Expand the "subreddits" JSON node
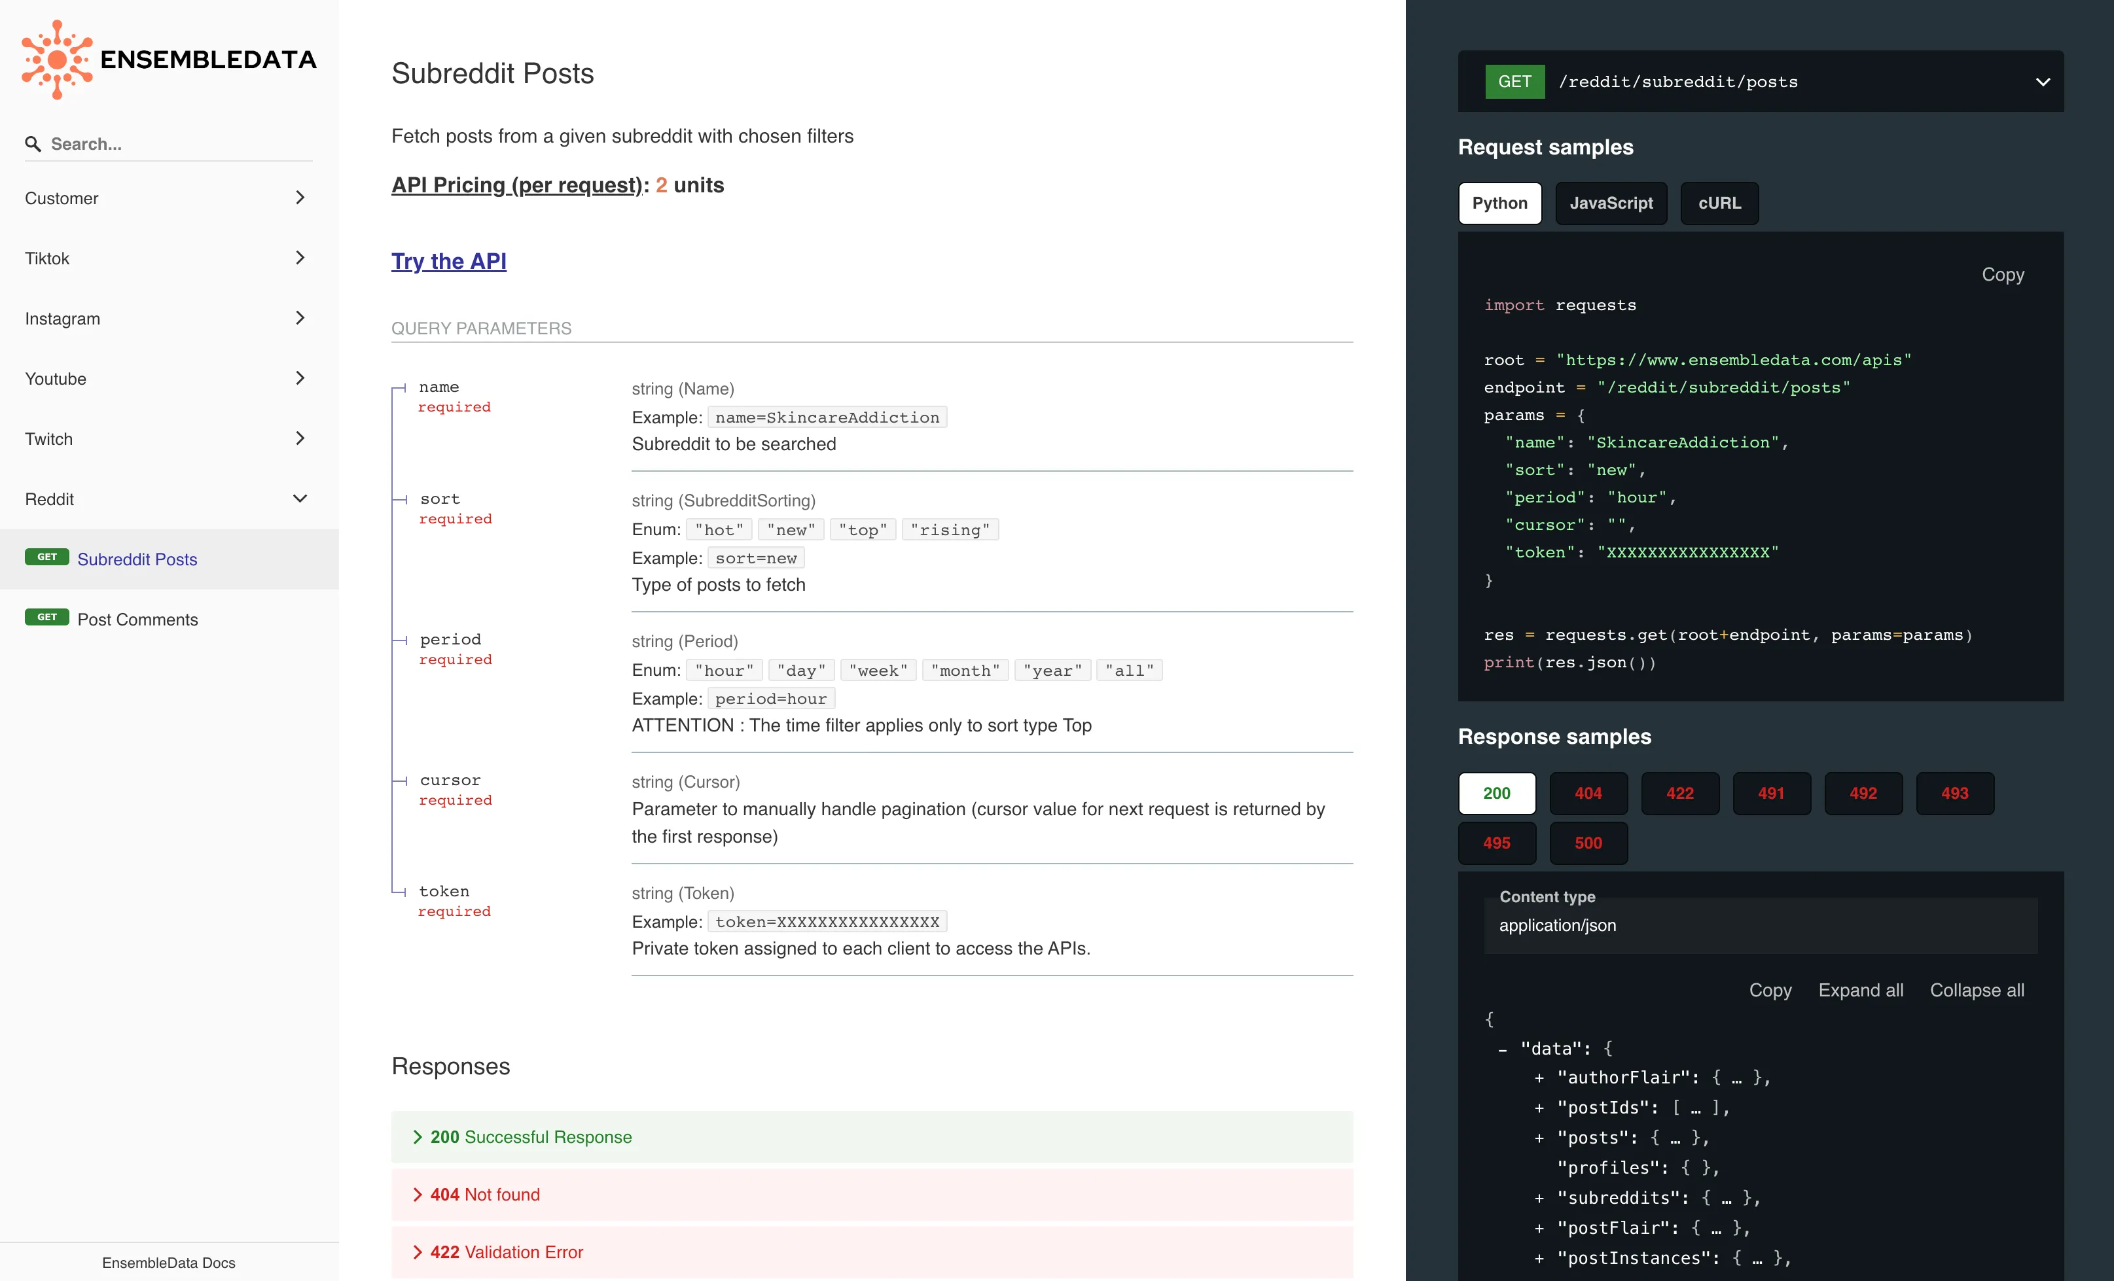The width and height of the screenshot is (2114, 1281). pyautogui.click(x=1539, y=1198)
